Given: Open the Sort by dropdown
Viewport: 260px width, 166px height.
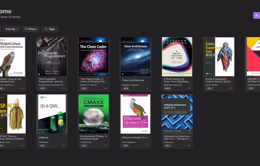Looking at the screenshot, I should pyautogui.click(x=12, y=29).
